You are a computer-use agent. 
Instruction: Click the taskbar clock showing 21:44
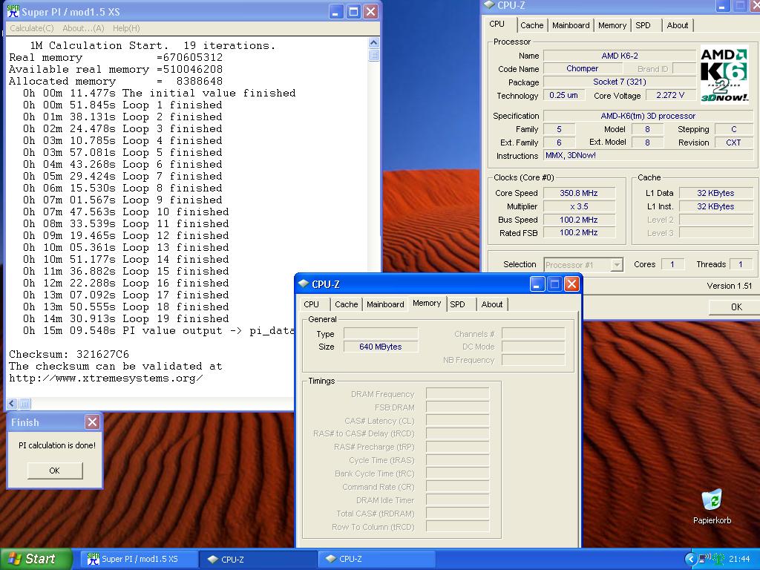coord(739,560)
